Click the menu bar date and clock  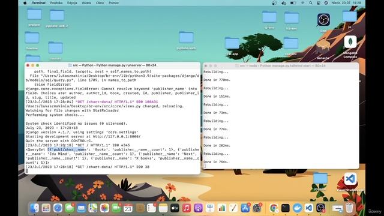(346, 3)
